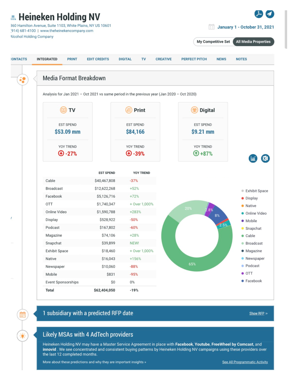
Task: Click the Alcohol Holding Company label
Action: (x=32, y=37)
